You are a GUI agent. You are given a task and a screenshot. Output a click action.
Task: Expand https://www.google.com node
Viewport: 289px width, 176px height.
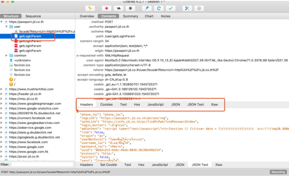coord(1,147)
